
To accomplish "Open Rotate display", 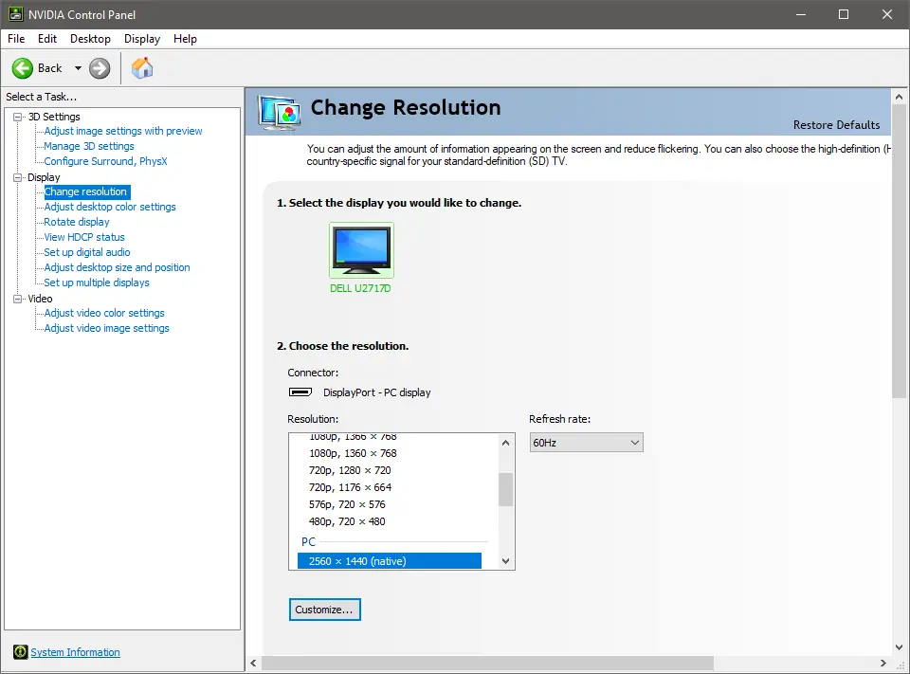I will 77,222.
